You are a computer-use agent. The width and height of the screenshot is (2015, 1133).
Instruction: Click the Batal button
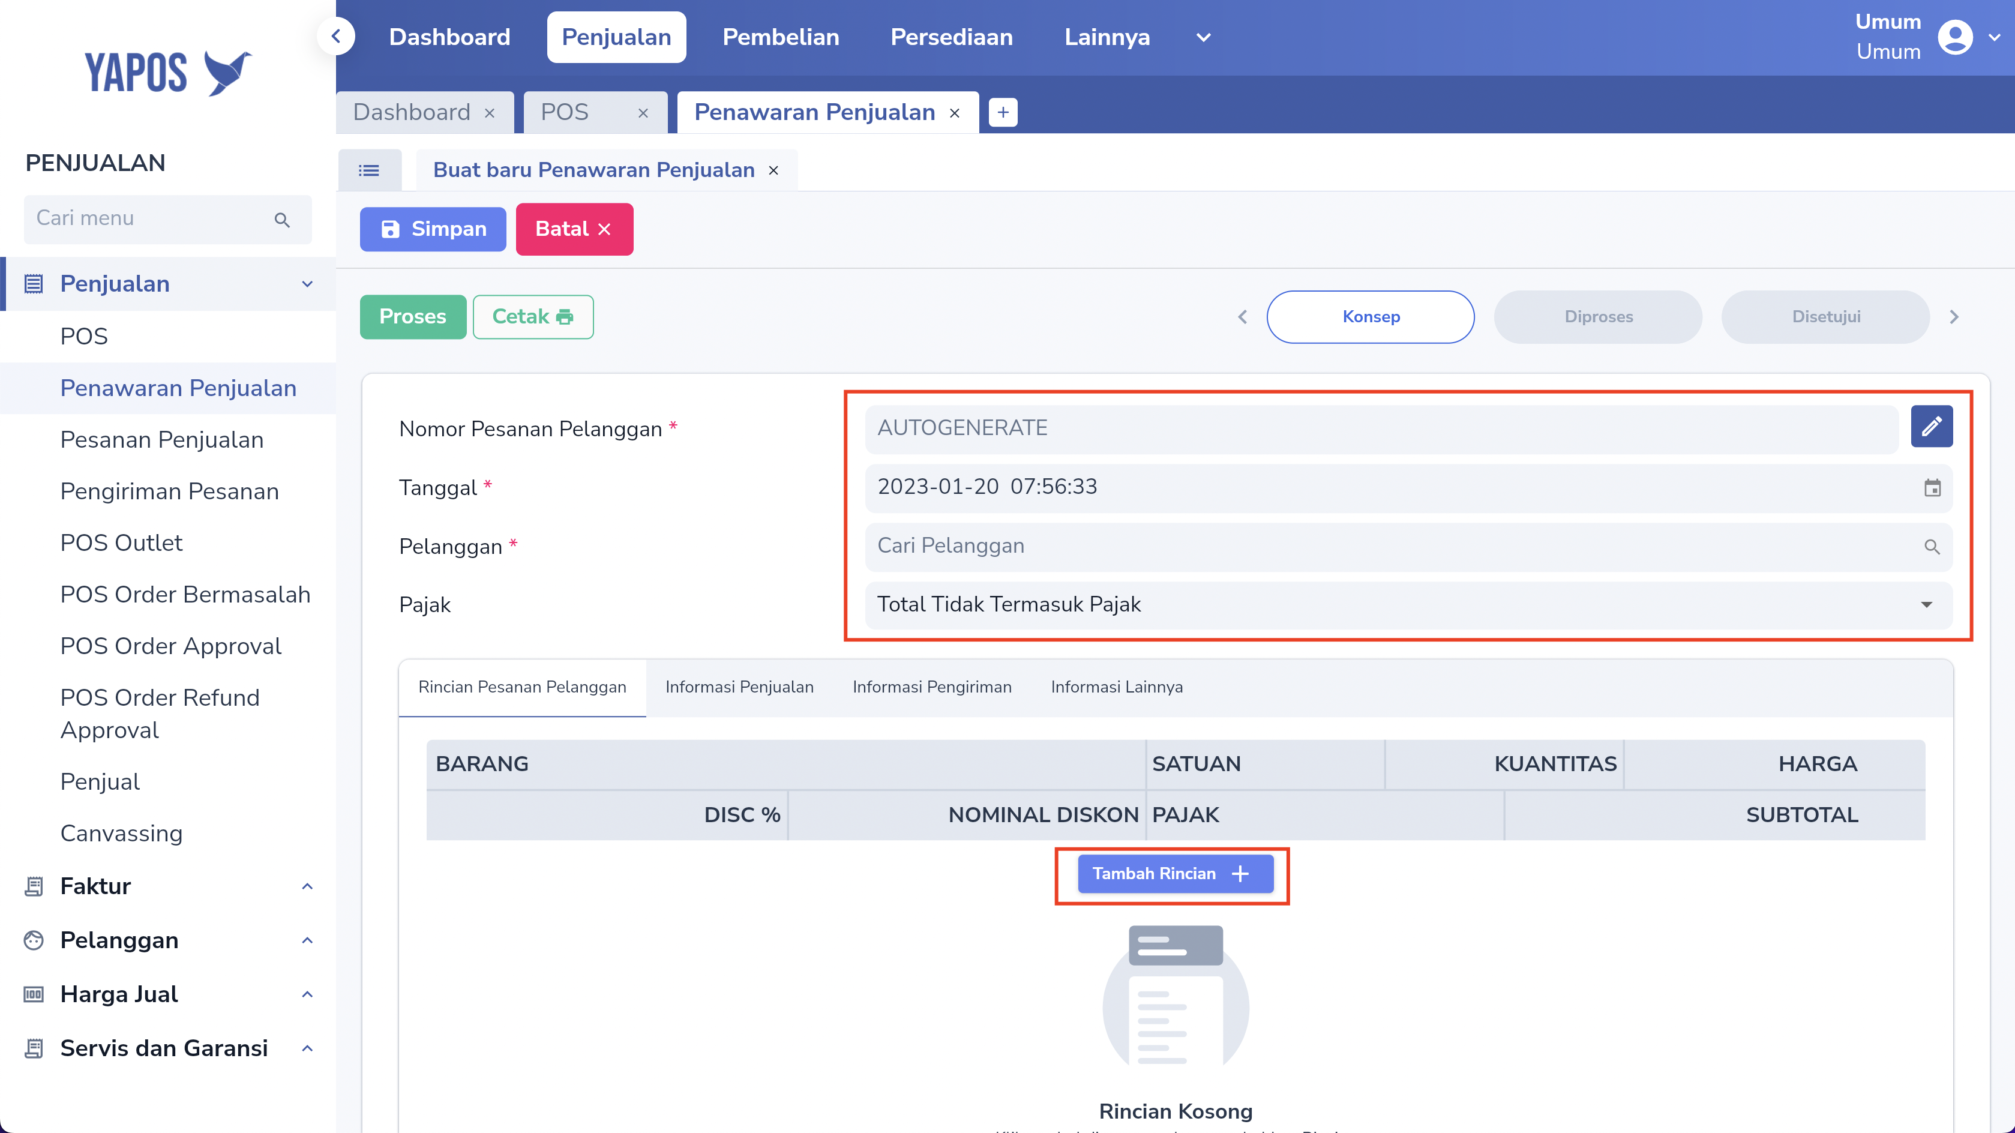tap(574, 229)
